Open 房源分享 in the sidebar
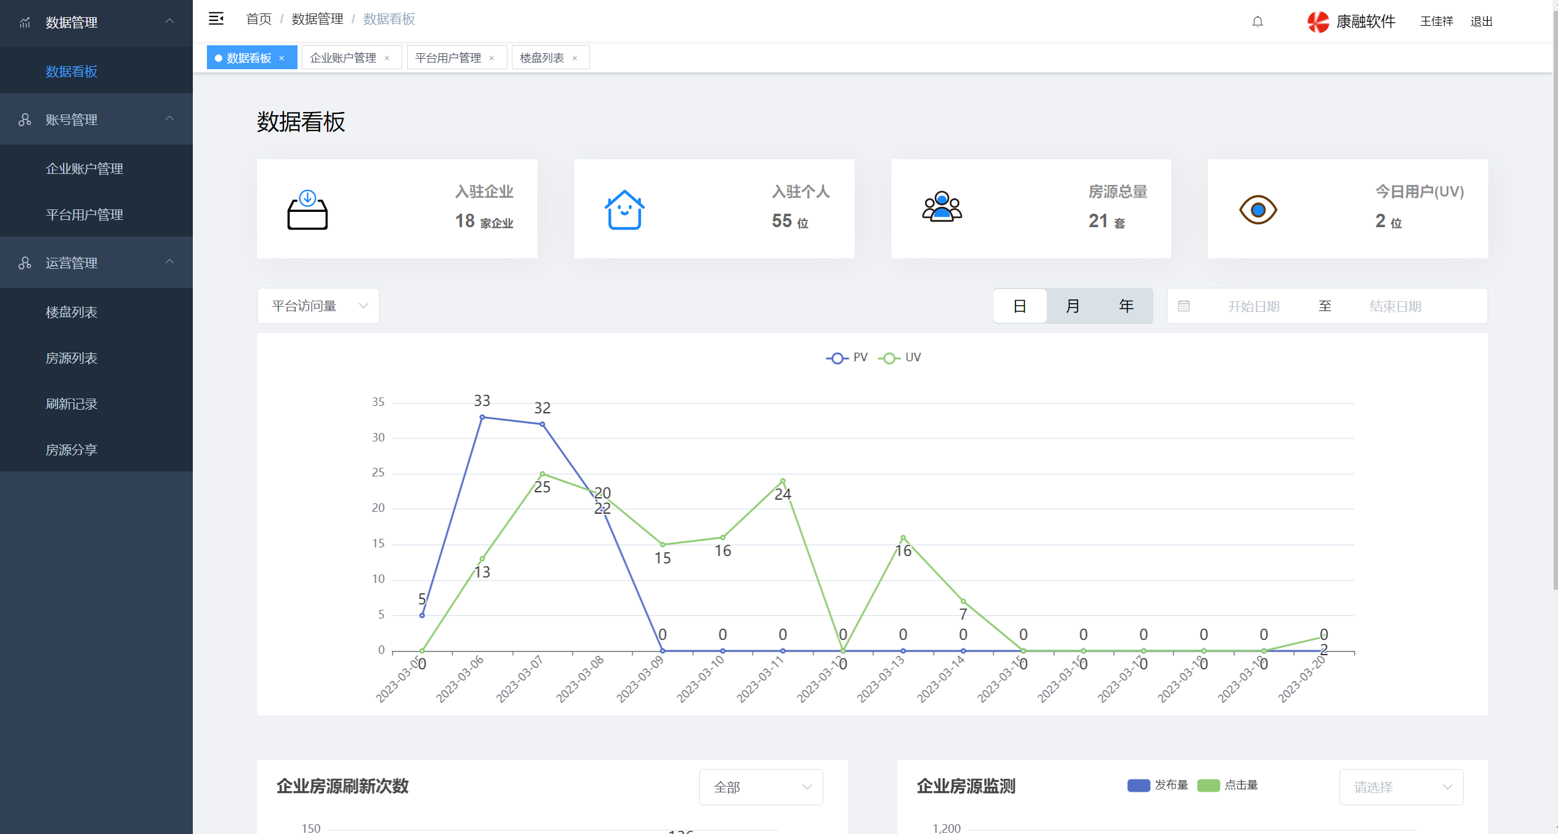 [96, 449]
